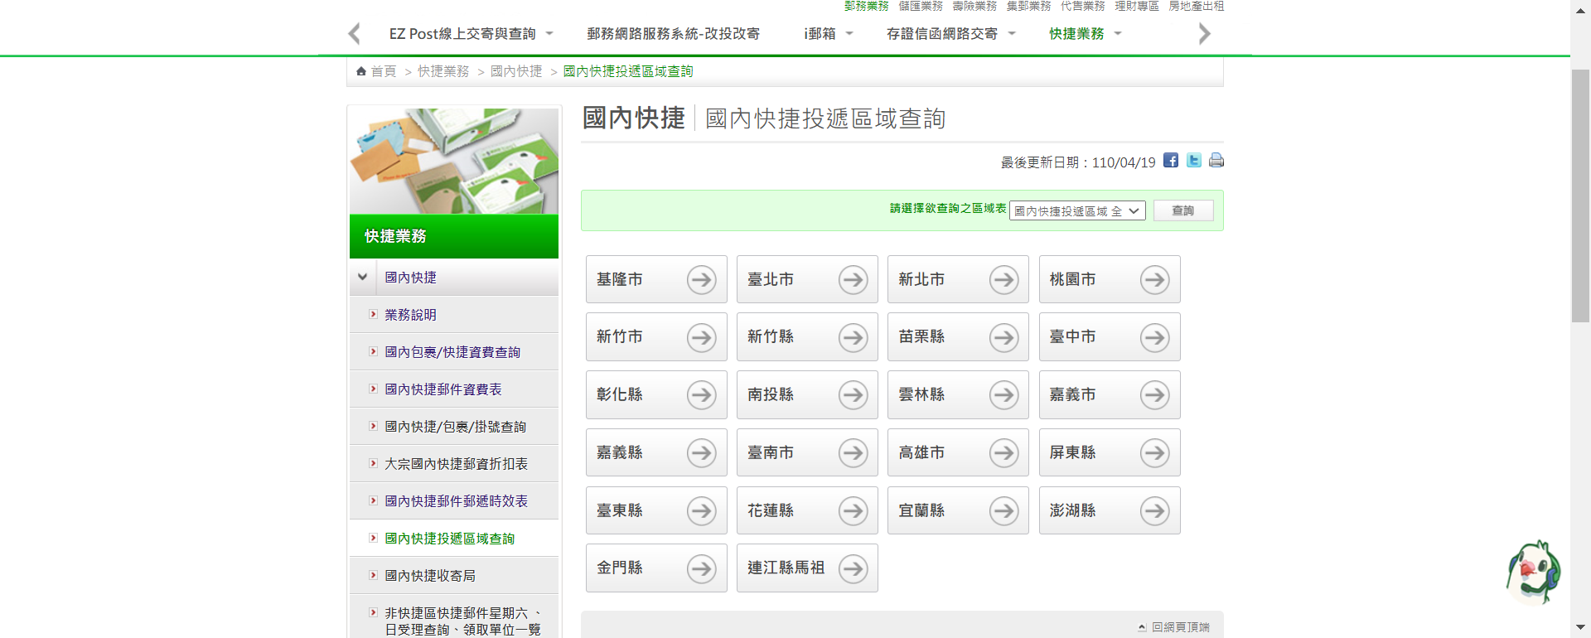This screenshot has height=638, width=1591.
Task: Click right arrow of navigation carousel
Action: 1204,34
